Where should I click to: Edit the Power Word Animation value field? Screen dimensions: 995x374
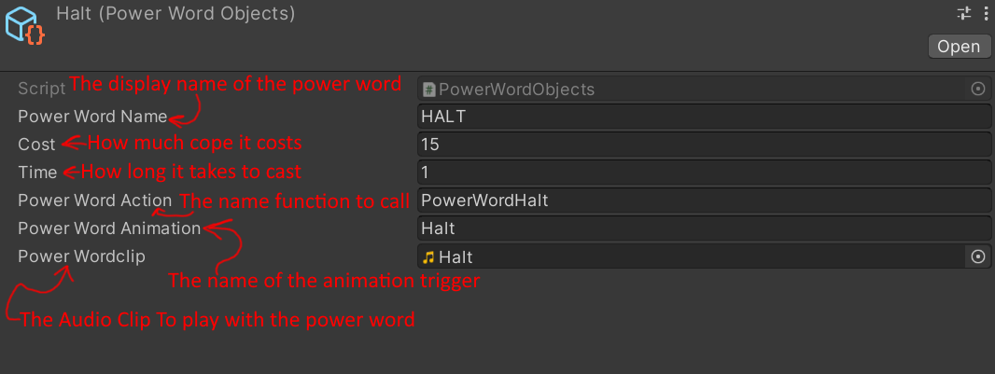704,229
